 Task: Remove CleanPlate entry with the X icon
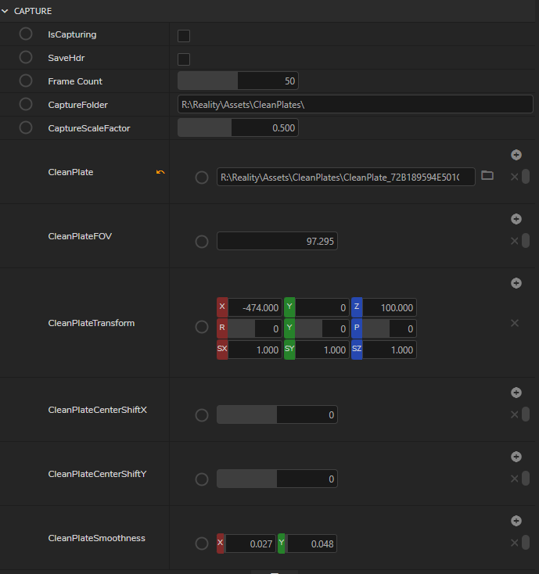514,177
